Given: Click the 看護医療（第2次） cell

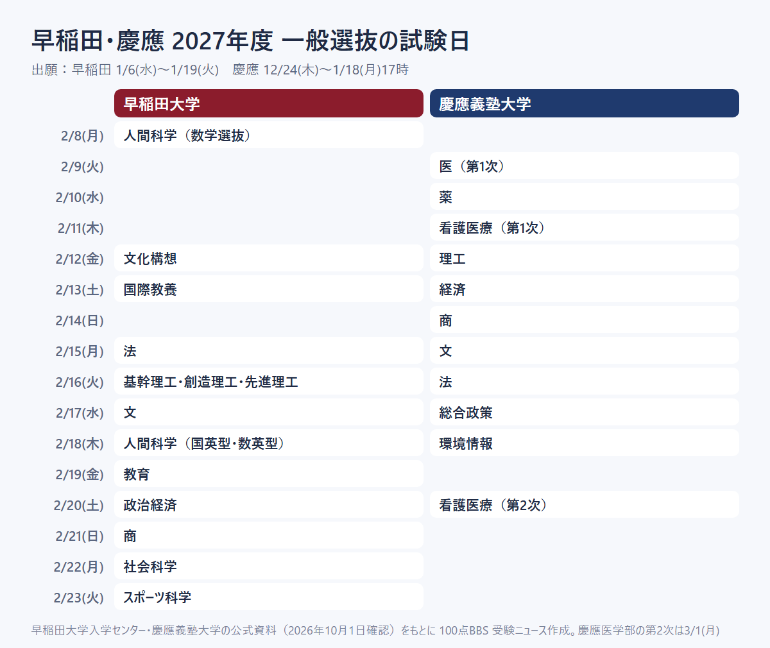Looking at the screenshot, I should tap(585, 504).
